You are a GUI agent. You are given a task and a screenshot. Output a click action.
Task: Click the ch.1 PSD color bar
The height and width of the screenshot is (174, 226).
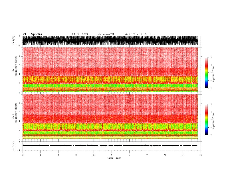click(x=207, y=73)
